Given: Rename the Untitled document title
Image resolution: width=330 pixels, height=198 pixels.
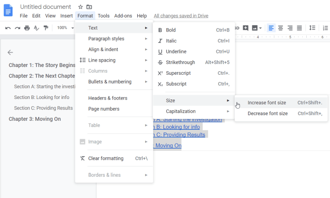Looking at the screenshot, I should click(46, 7).
